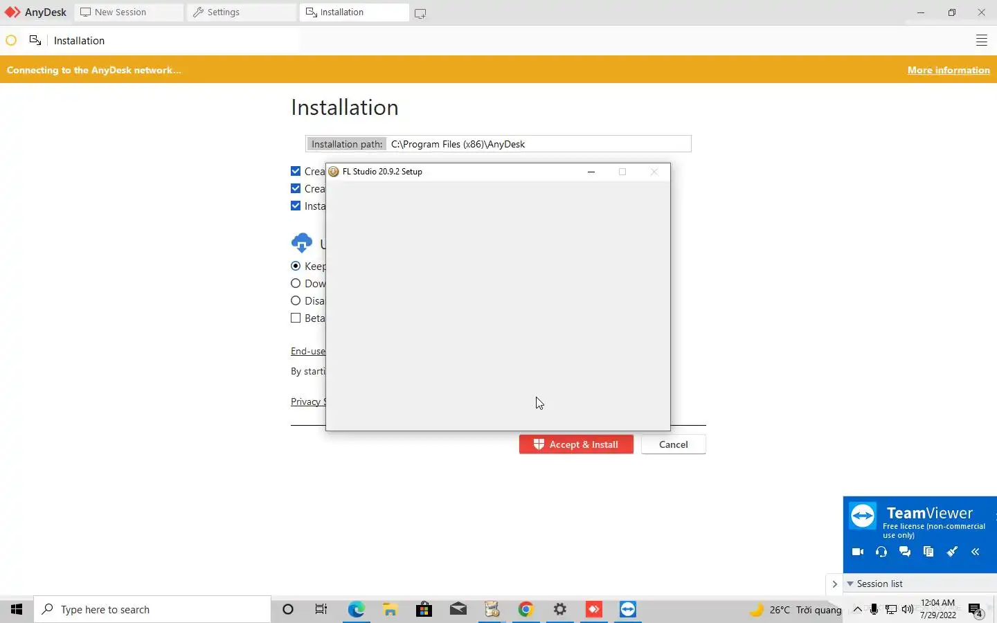The height and width of the screenshot is (623, 997).
Task: Toggle the second 'Crea' checkbox
Action: [x=296, y=188]
